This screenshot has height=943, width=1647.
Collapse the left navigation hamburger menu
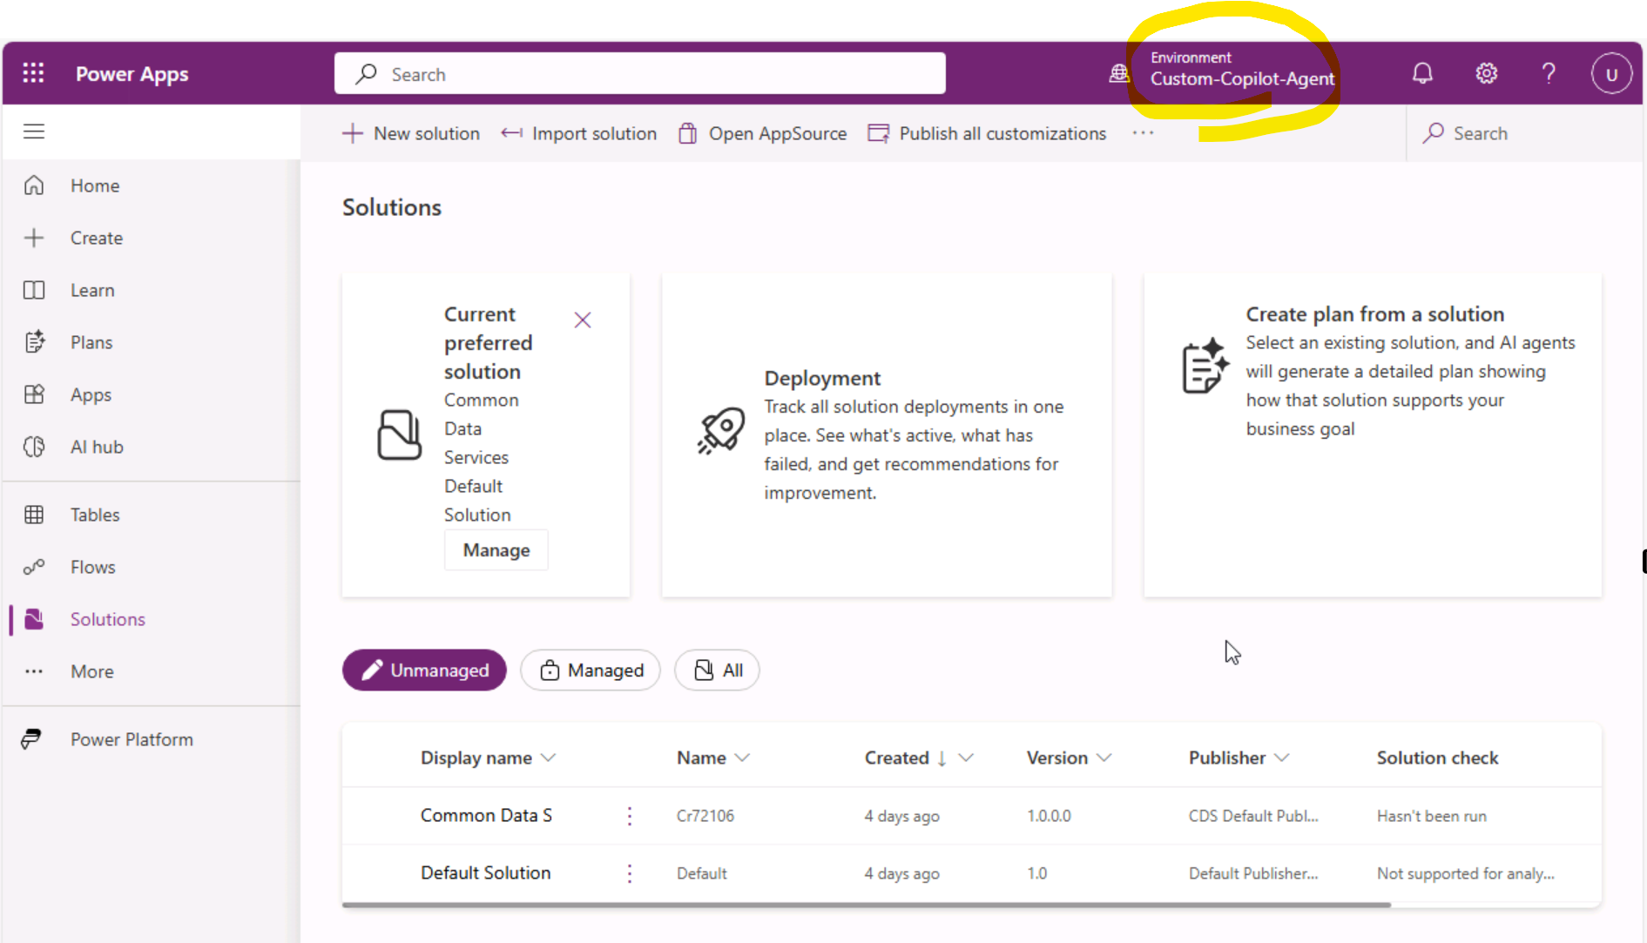click(x=34, y=131)
